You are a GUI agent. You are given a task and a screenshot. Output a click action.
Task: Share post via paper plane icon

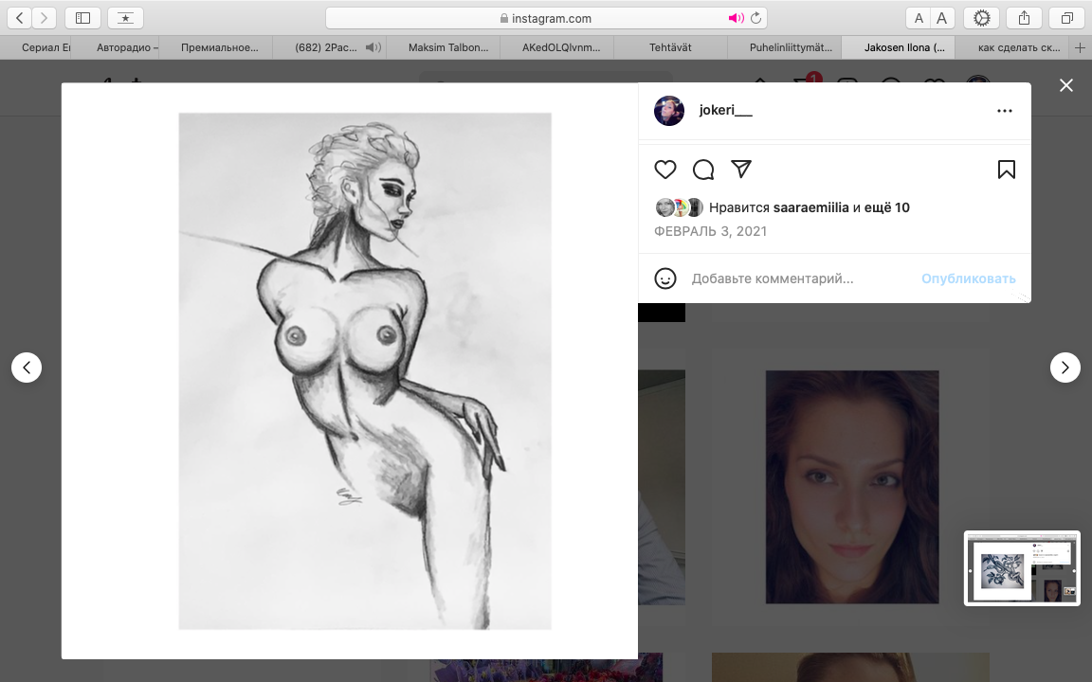point(741,169)
